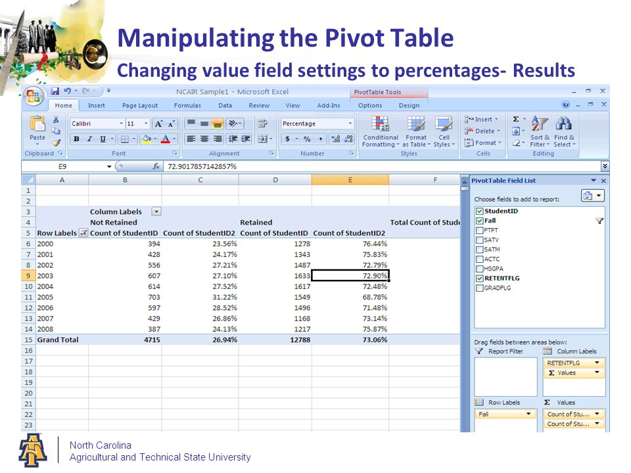Open Cell Styles gallery
This screenshot has height=473, width=631.
coord(444,132)
